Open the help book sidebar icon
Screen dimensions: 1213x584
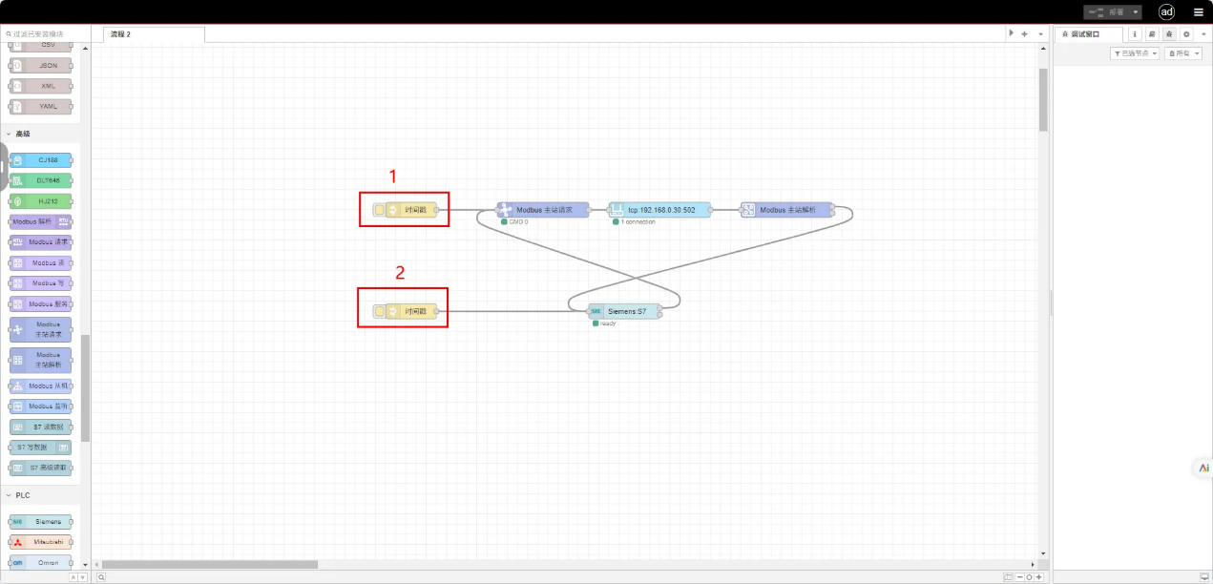(1152, 33)
